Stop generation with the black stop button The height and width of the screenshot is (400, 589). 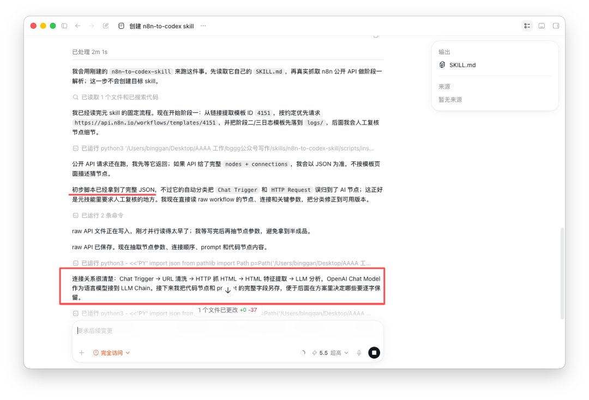point(374,353)
